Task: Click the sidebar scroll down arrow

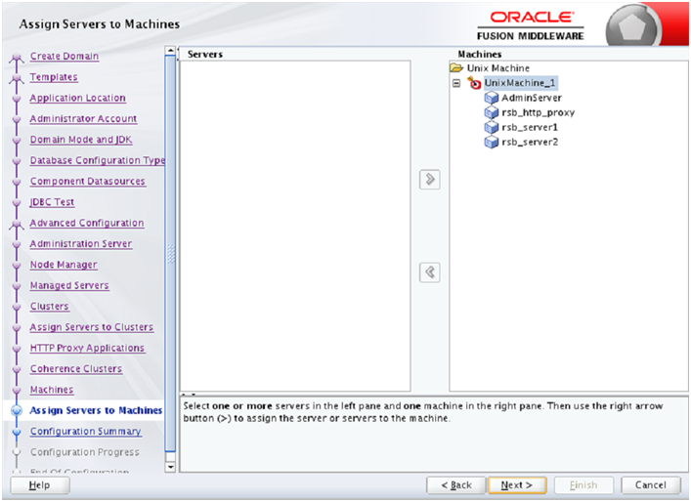Action: pyautogui.click(x=170, y=467)
